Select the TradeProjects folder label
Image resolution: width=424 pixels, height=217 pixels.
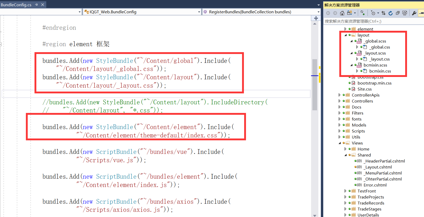click(x=371, y=197)
